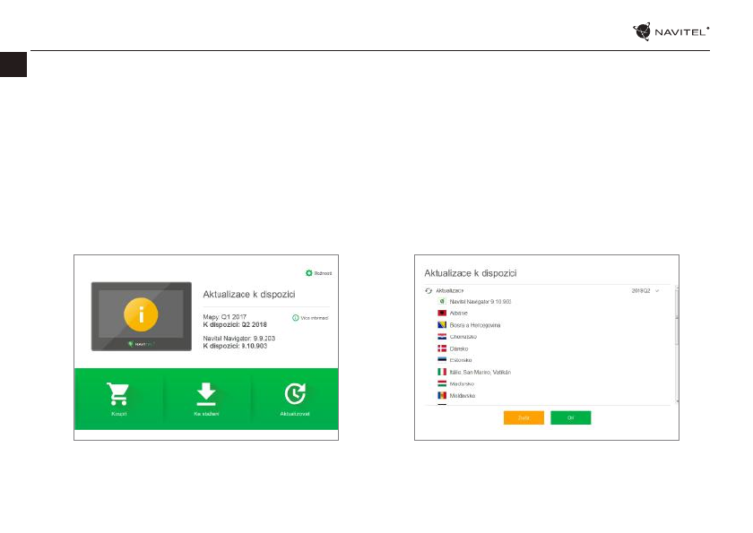
Task: Click the Navitel Navigator 9.10.903 app icon
Action: pos(442,301)
